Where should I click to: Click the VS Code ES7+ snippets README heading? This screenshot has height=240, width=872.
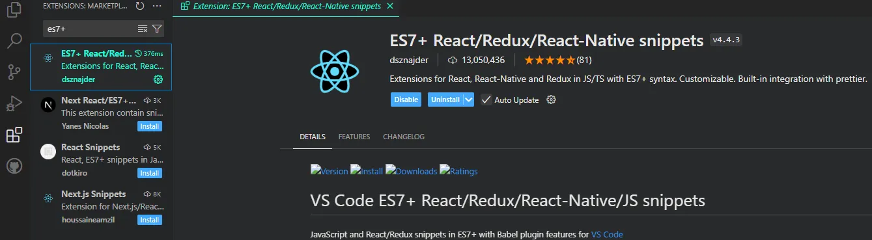[x=508, y=200]
